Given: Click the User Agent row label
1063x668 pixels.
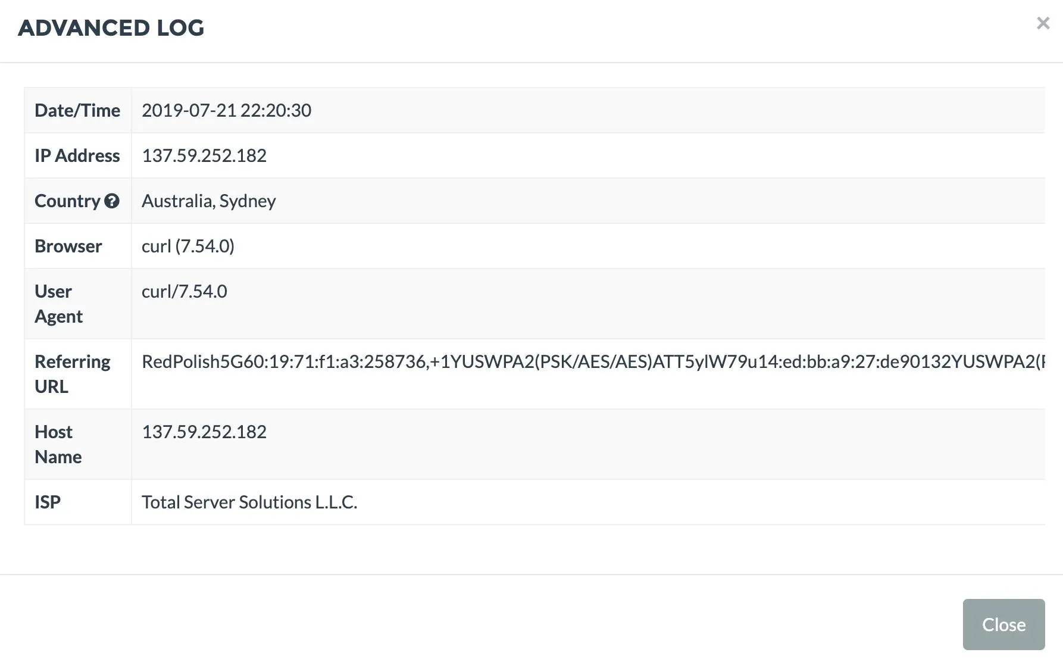Looking at the screenshot, I should coord(58,304).
